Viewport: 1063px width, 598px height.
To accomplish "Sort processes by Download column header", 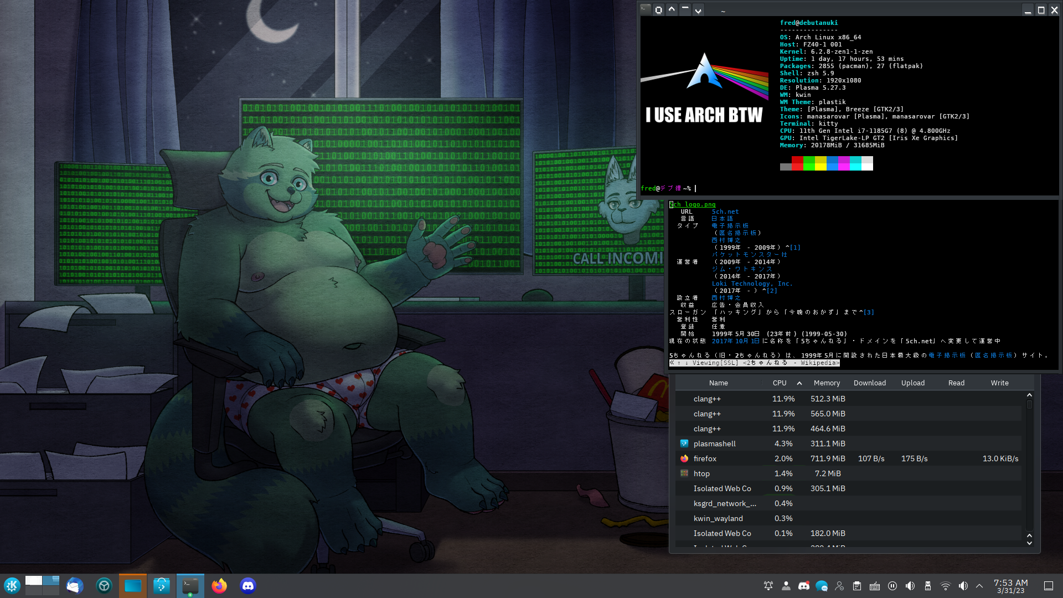I will 870,383.
